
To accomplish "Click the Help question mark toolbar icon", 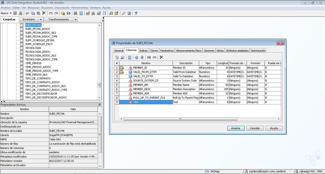I will tap(136, 13).
